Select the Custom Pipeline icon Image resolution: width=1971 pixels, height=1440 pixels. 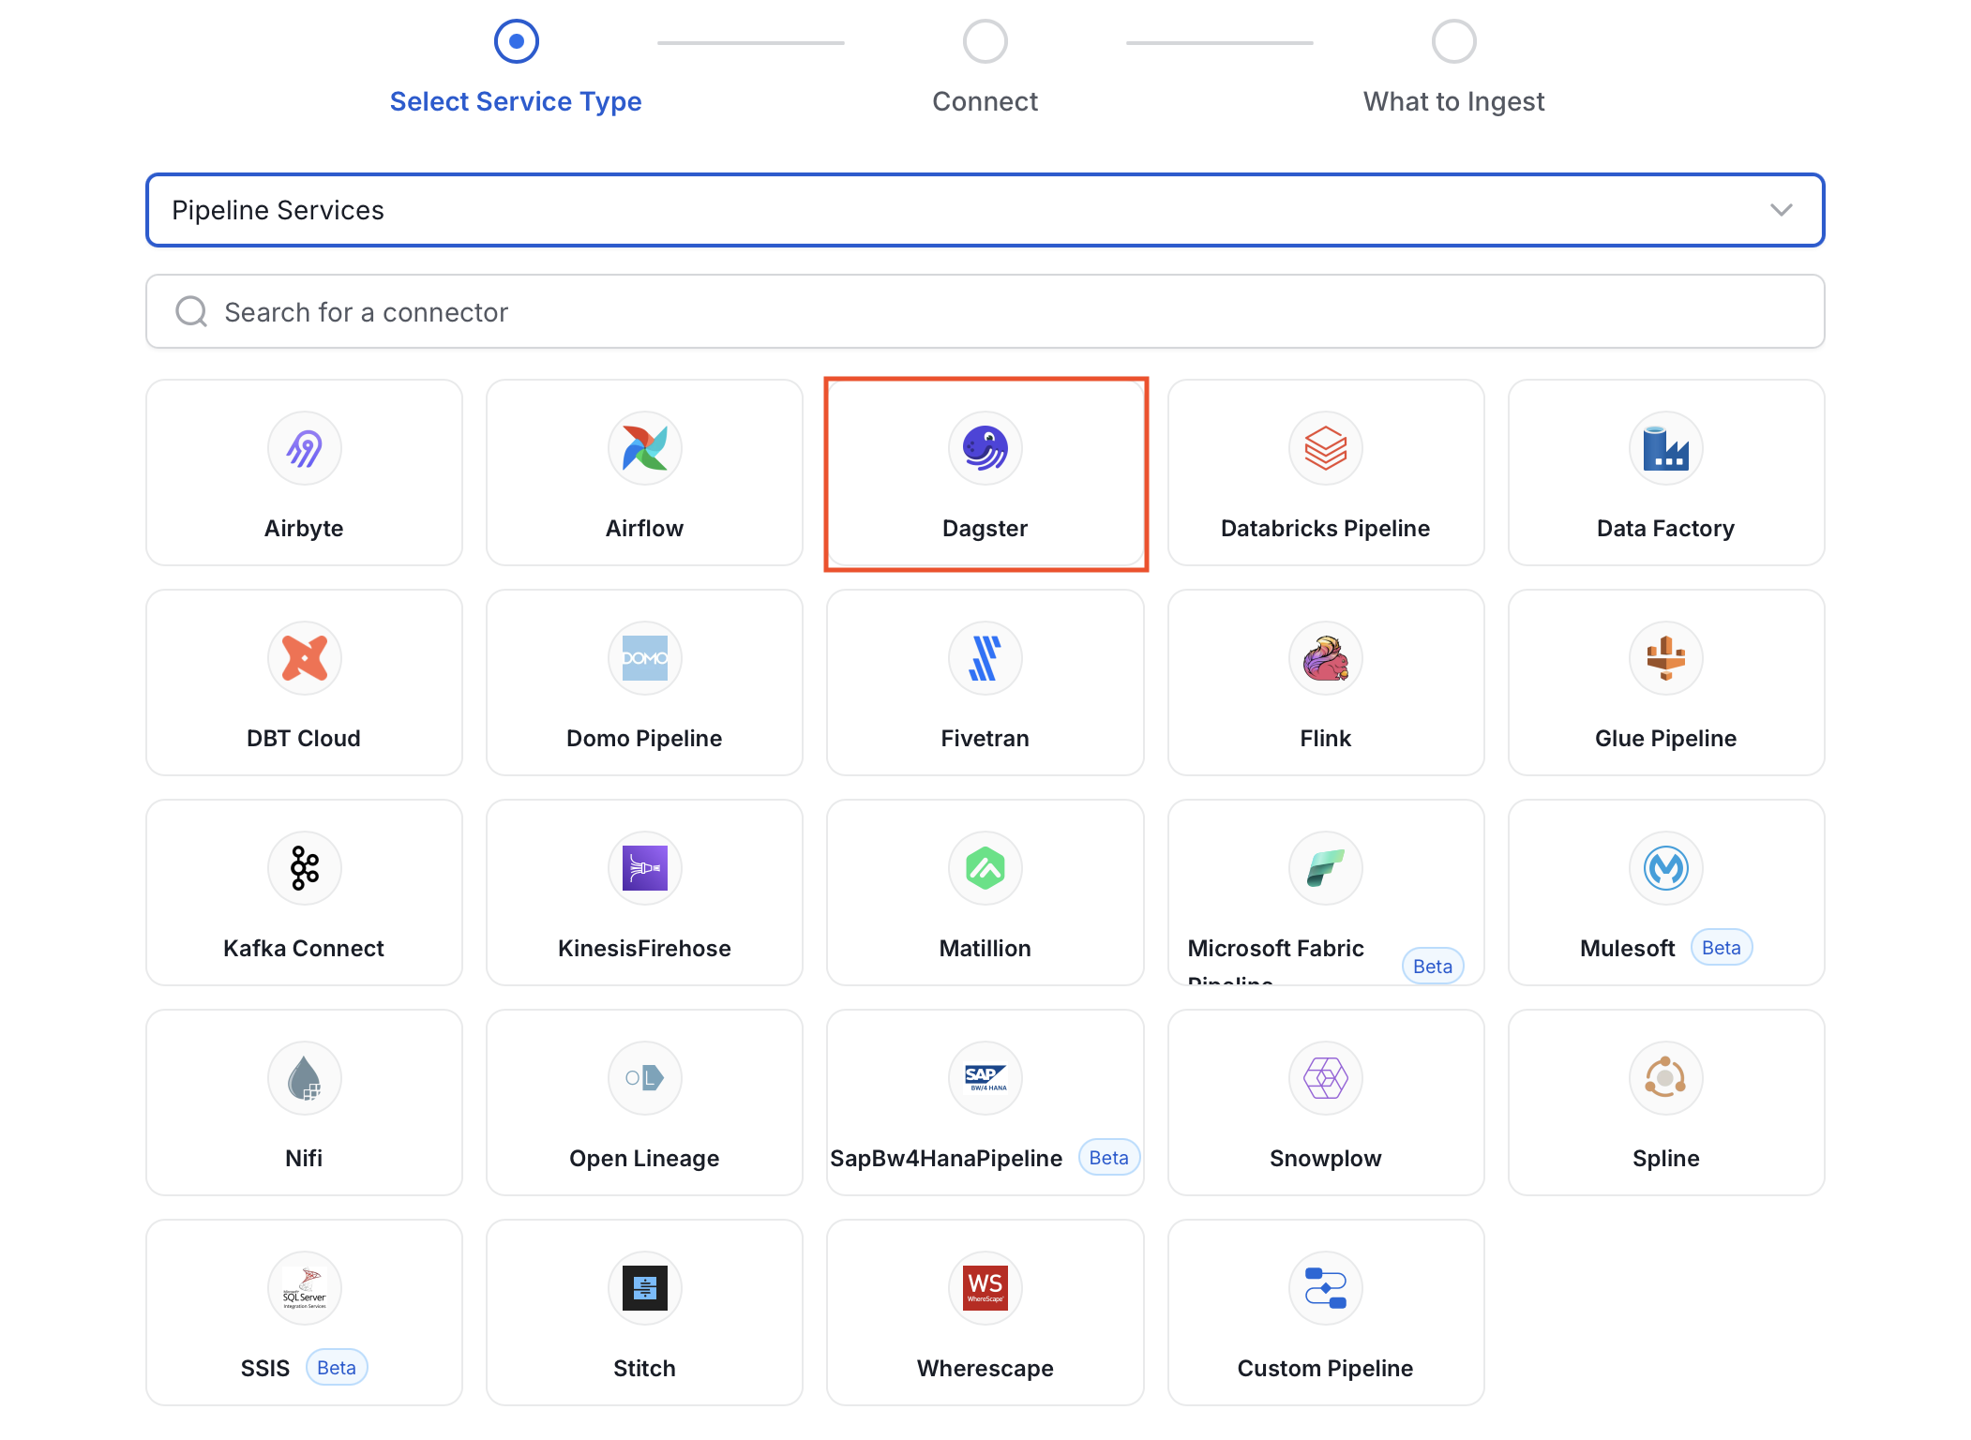[1326, 1288]
